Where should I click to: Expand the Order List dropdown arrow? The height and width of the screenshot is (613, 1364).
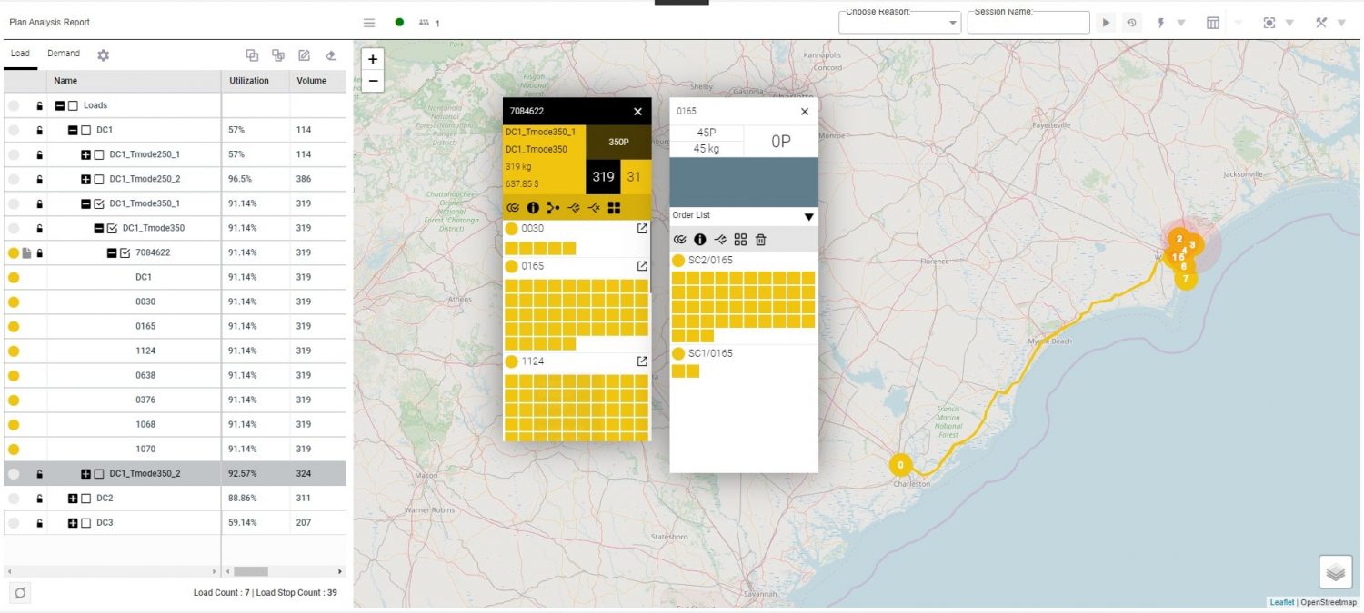tap(808, 217)
